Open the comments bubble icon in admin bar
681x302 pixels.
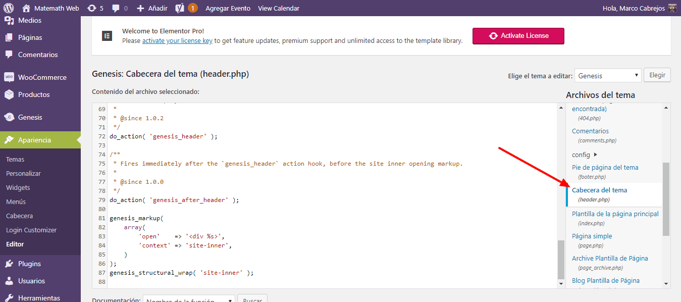116,8
